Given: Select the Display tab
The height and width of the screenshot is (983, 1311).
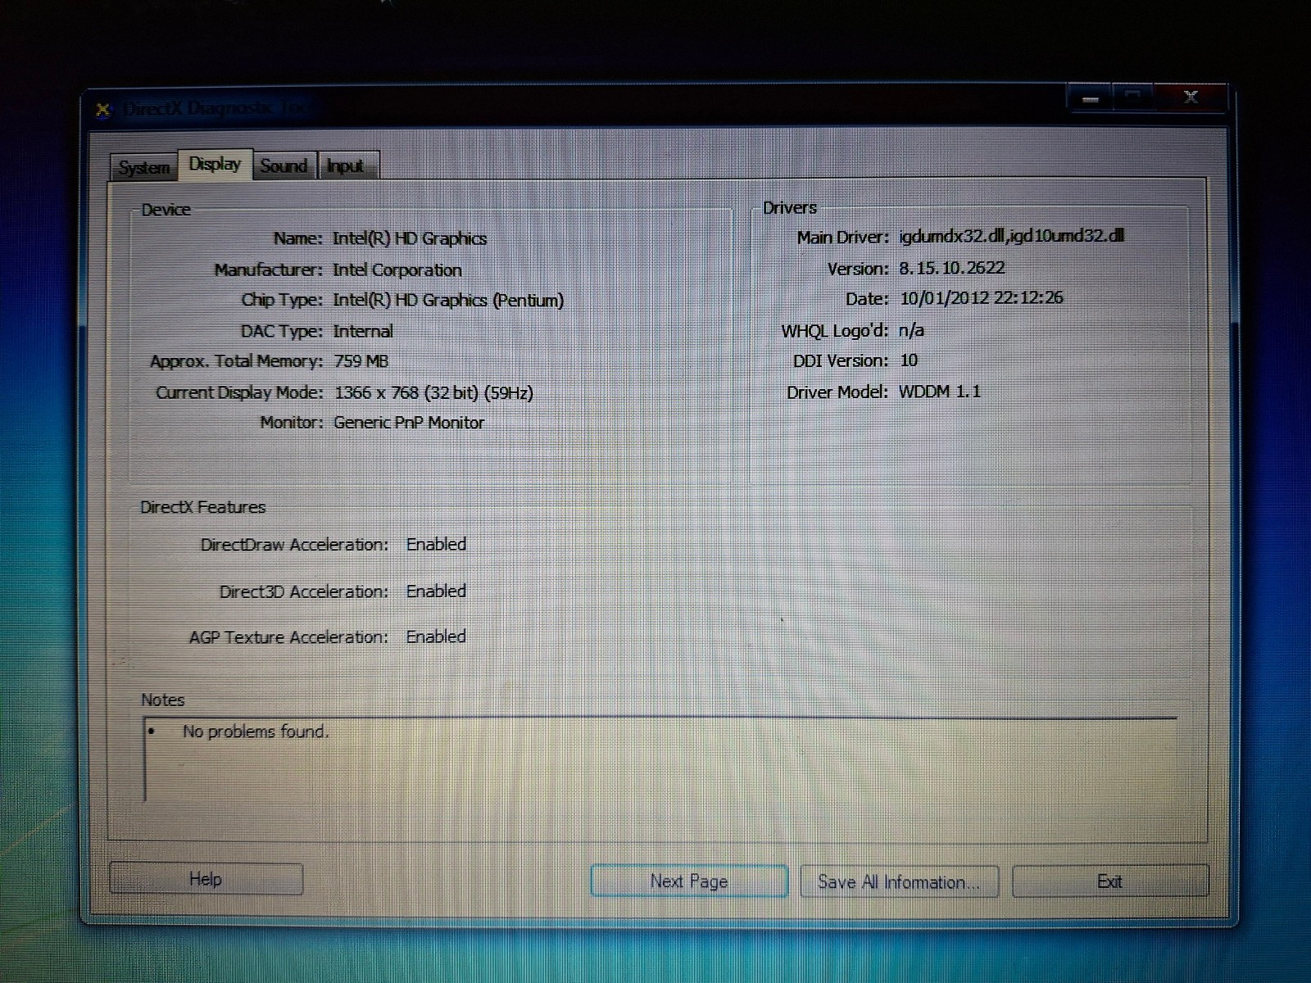Looking at the screenshot, I should [215, 164].
